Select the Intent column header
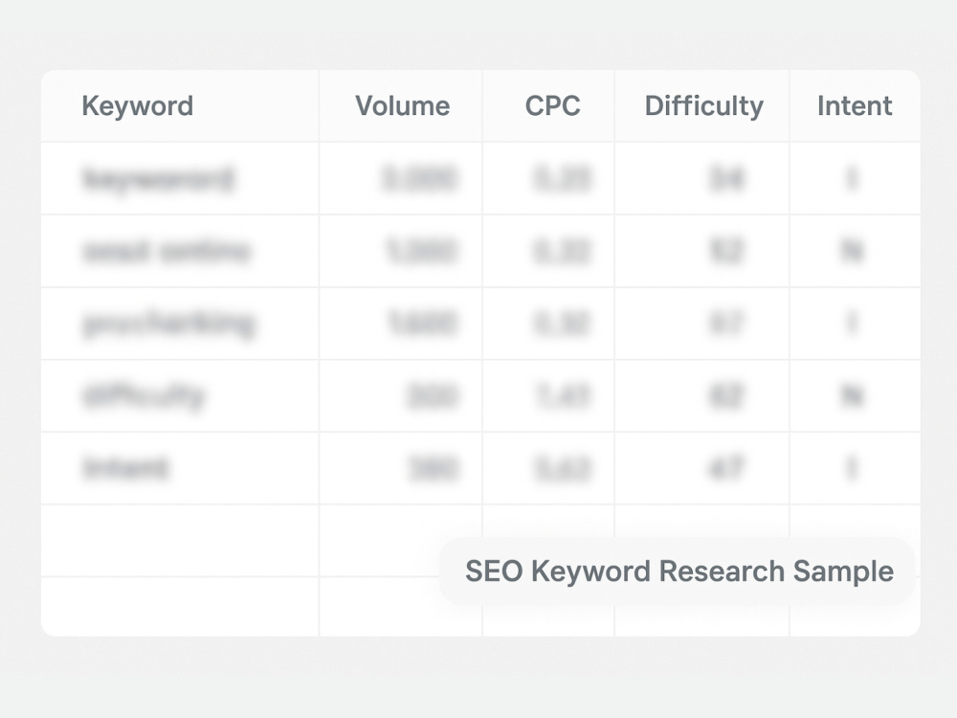Image resolution: width=957 pixels, height=718 pixels. point(855,105)
